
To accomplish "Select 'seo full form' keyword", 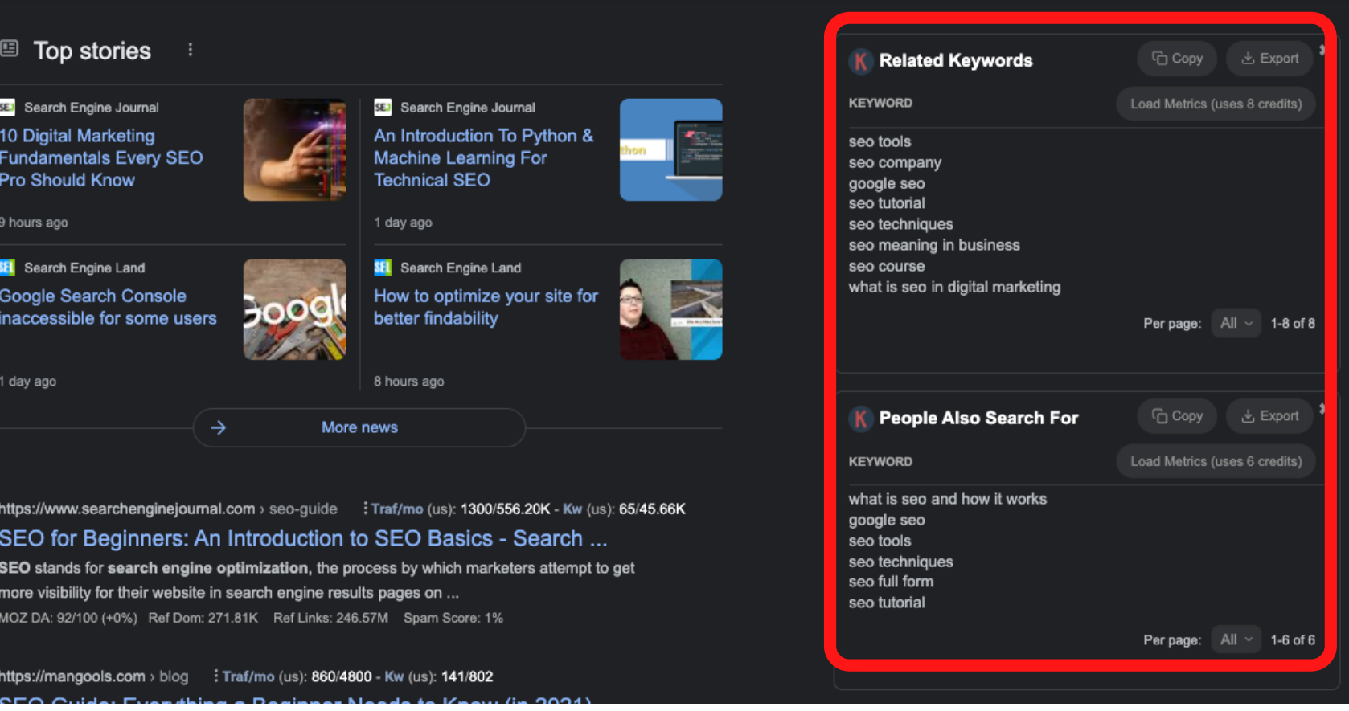I will 891,582.
